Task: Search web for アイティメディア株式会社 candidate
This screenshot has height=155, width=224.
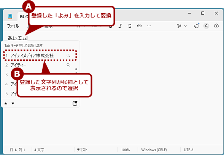Action: point(68,55)
